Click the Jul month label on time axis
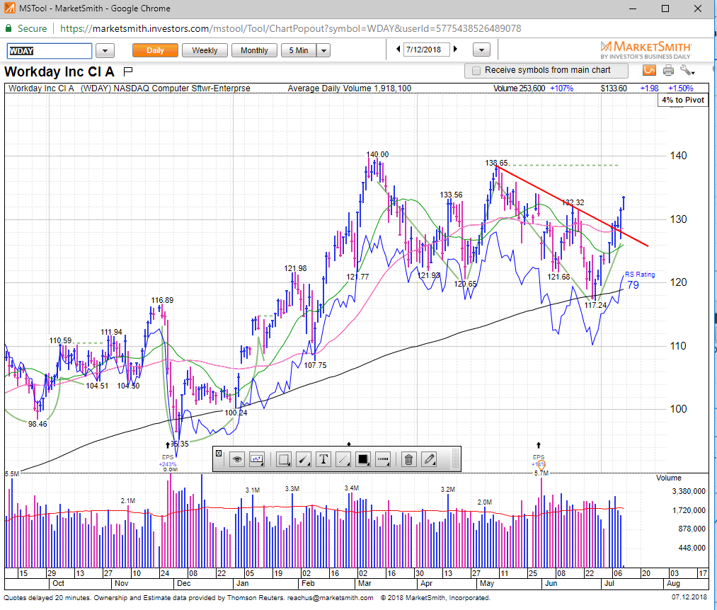 tap(609, 584)
